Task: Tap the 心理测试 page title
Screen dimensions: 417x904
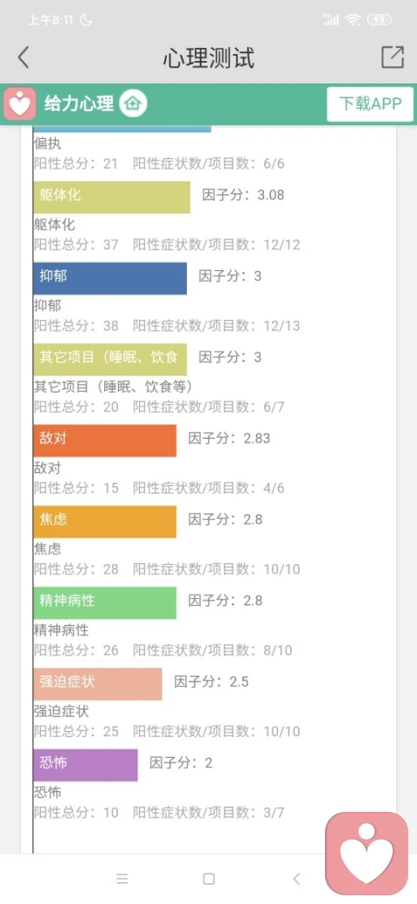Action: pos(208,58)
